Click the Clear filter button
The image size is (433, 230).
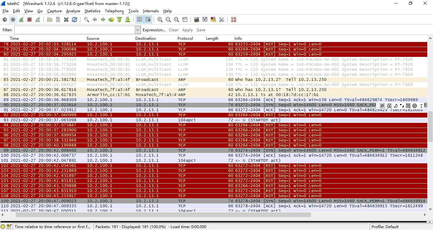coord(174,30)
